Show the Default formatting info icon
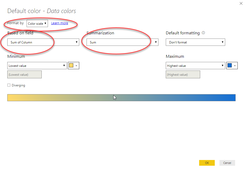The height and width of the screenshot is (173, 245). pos(203,33)
